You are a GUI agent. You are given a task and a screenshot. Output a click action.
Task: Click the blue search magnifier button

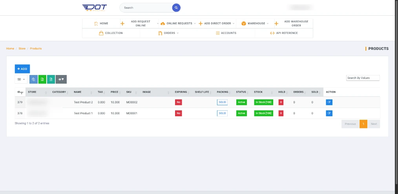click(x=176, y=7)
